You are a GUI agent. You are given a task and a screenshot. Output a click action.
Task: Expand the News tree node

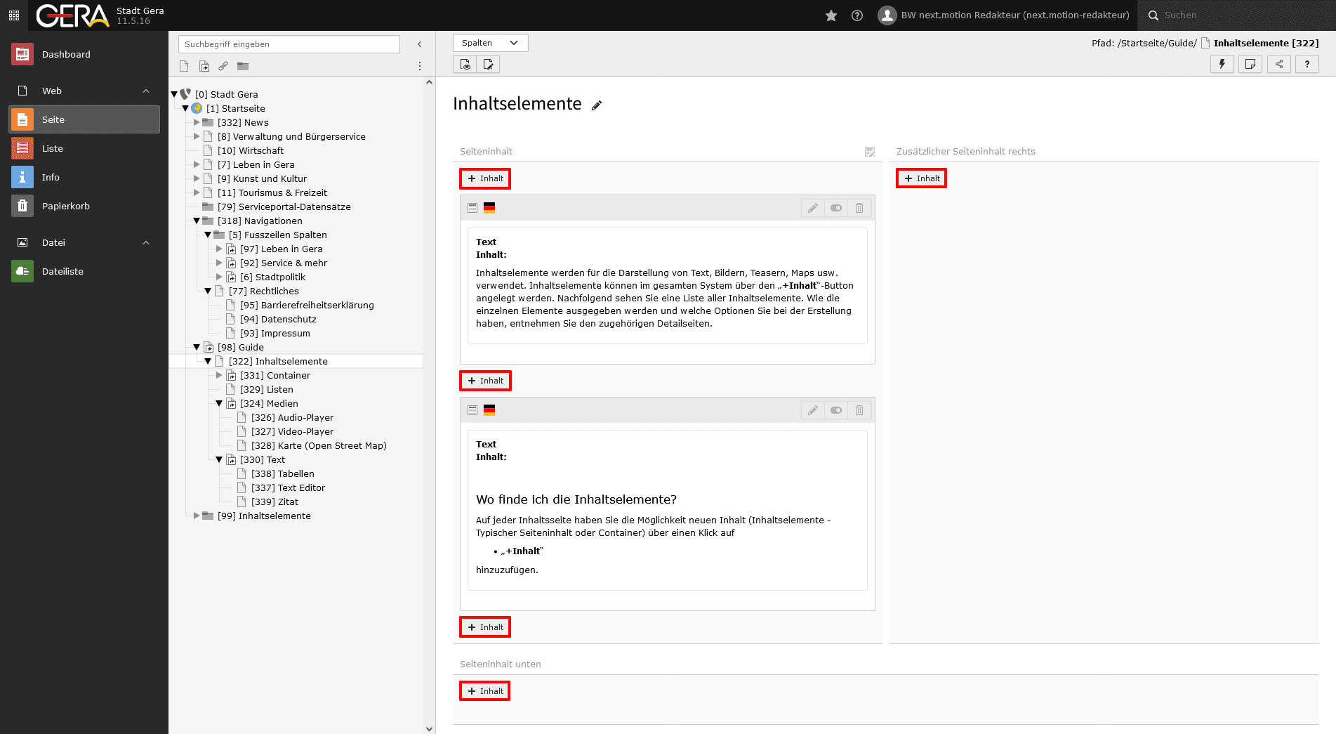click(x=197, y=122)
